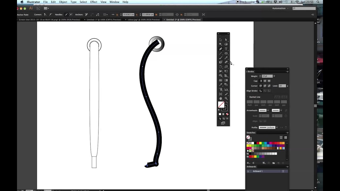The width and height of the screenshot is (340, 191).
Task: Select the Blend tool
Action: coord(226,85)
